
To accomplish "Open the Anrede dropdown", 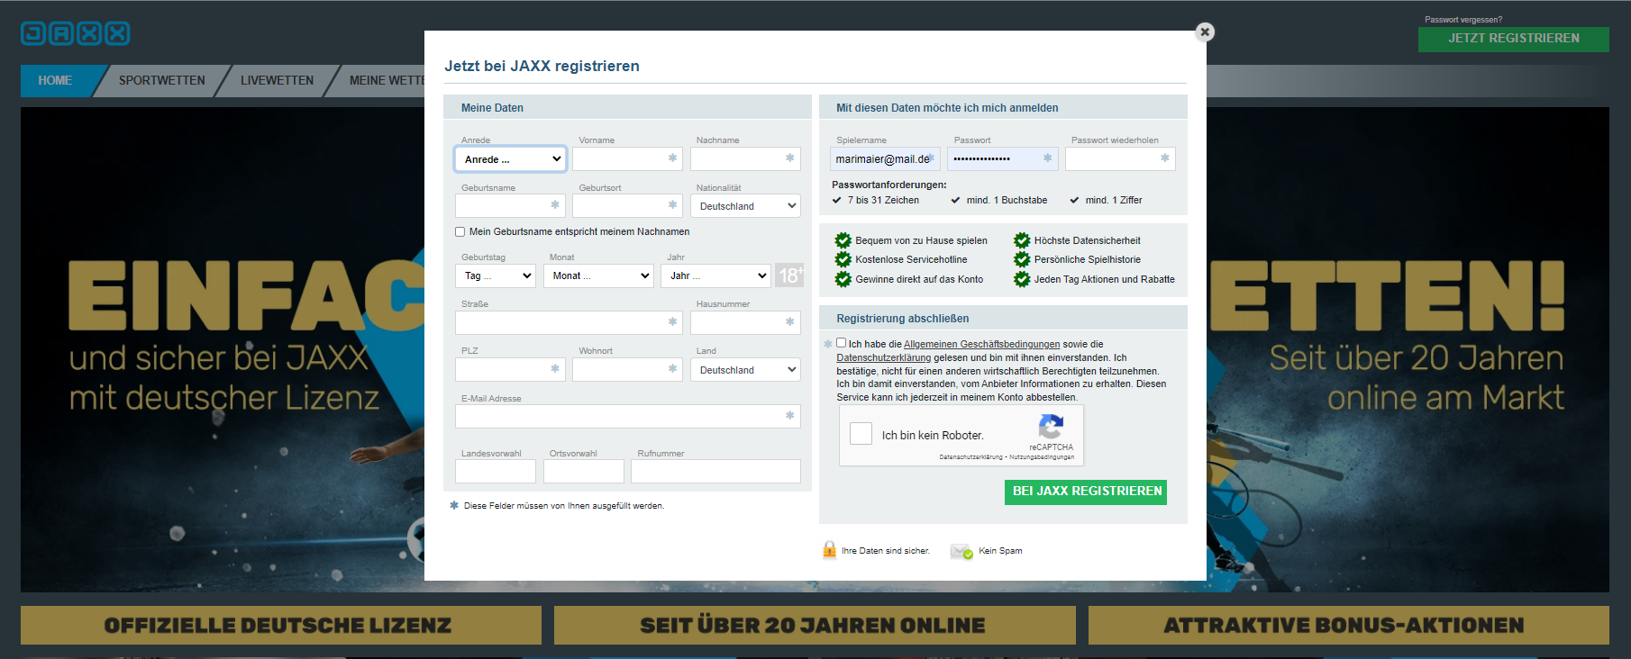I will pyautogui.click(x=511, y=159).
